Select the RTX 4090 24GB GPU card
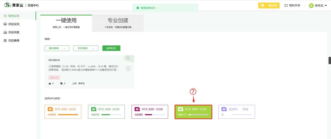The height and width of the screenshot is (139, 331). [63, 112]
